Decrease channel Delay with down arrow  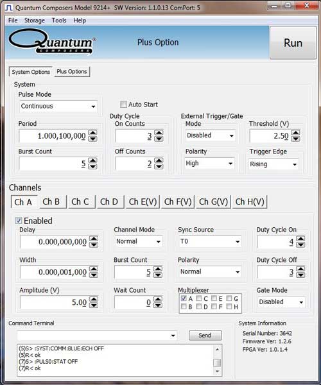(94, 245)
